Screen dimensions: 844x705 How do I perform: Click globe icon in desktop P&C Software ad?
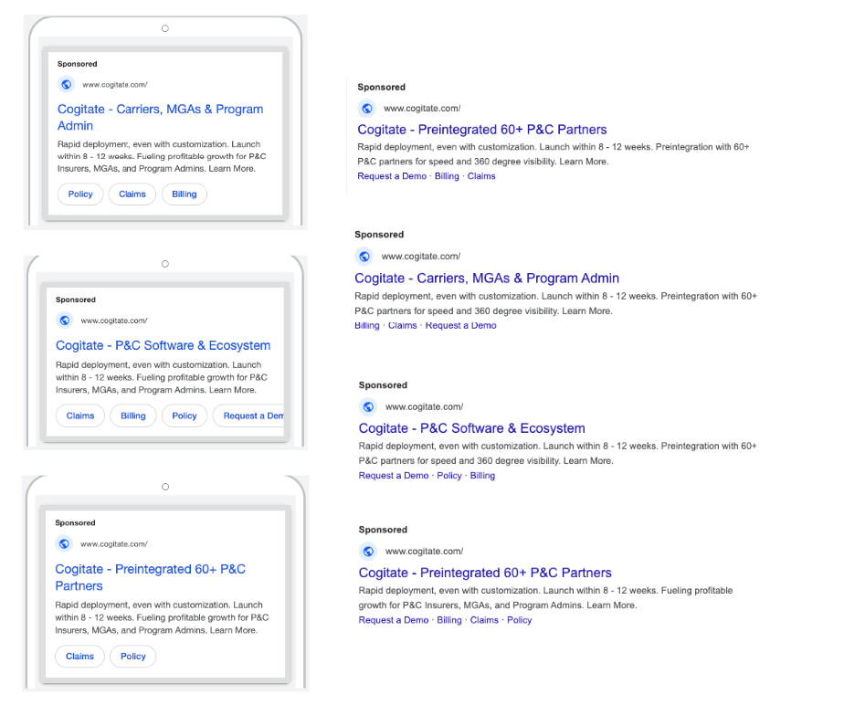tap(368, 407)
